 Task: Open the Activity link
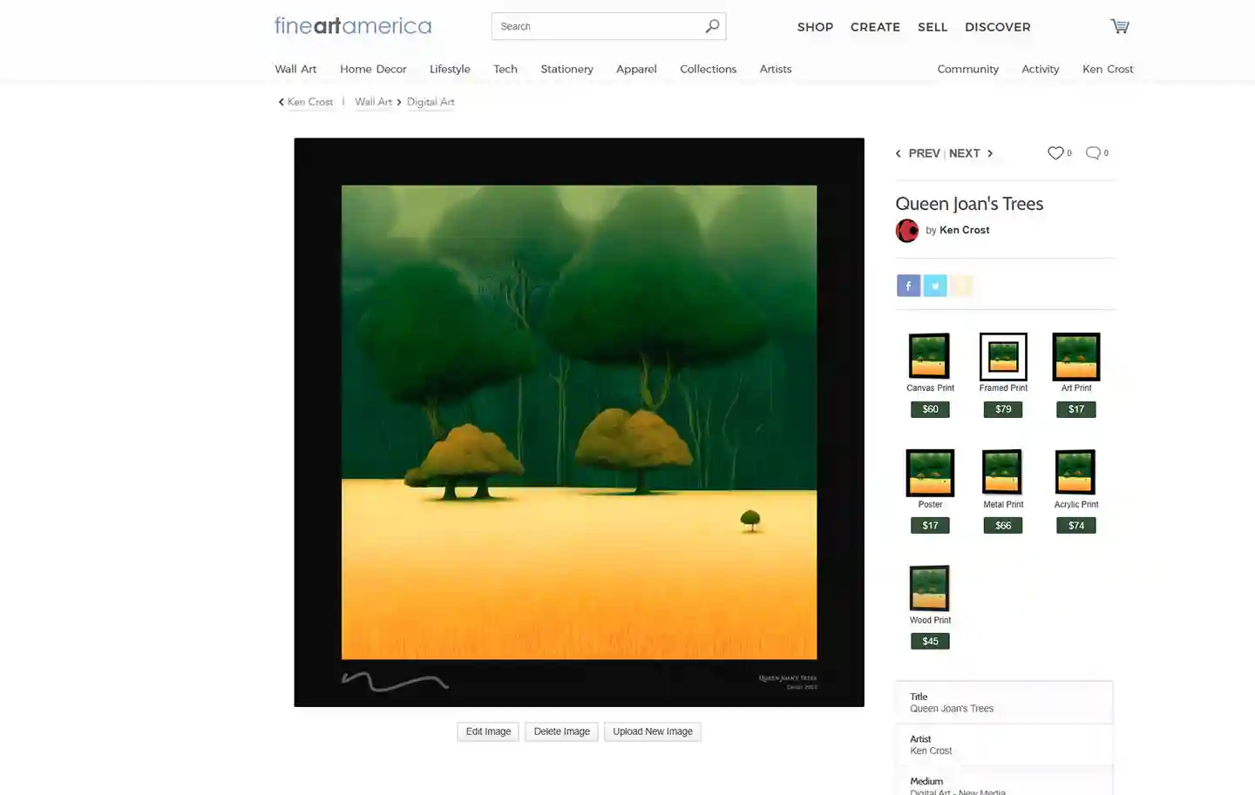(x=1040, y=69)
